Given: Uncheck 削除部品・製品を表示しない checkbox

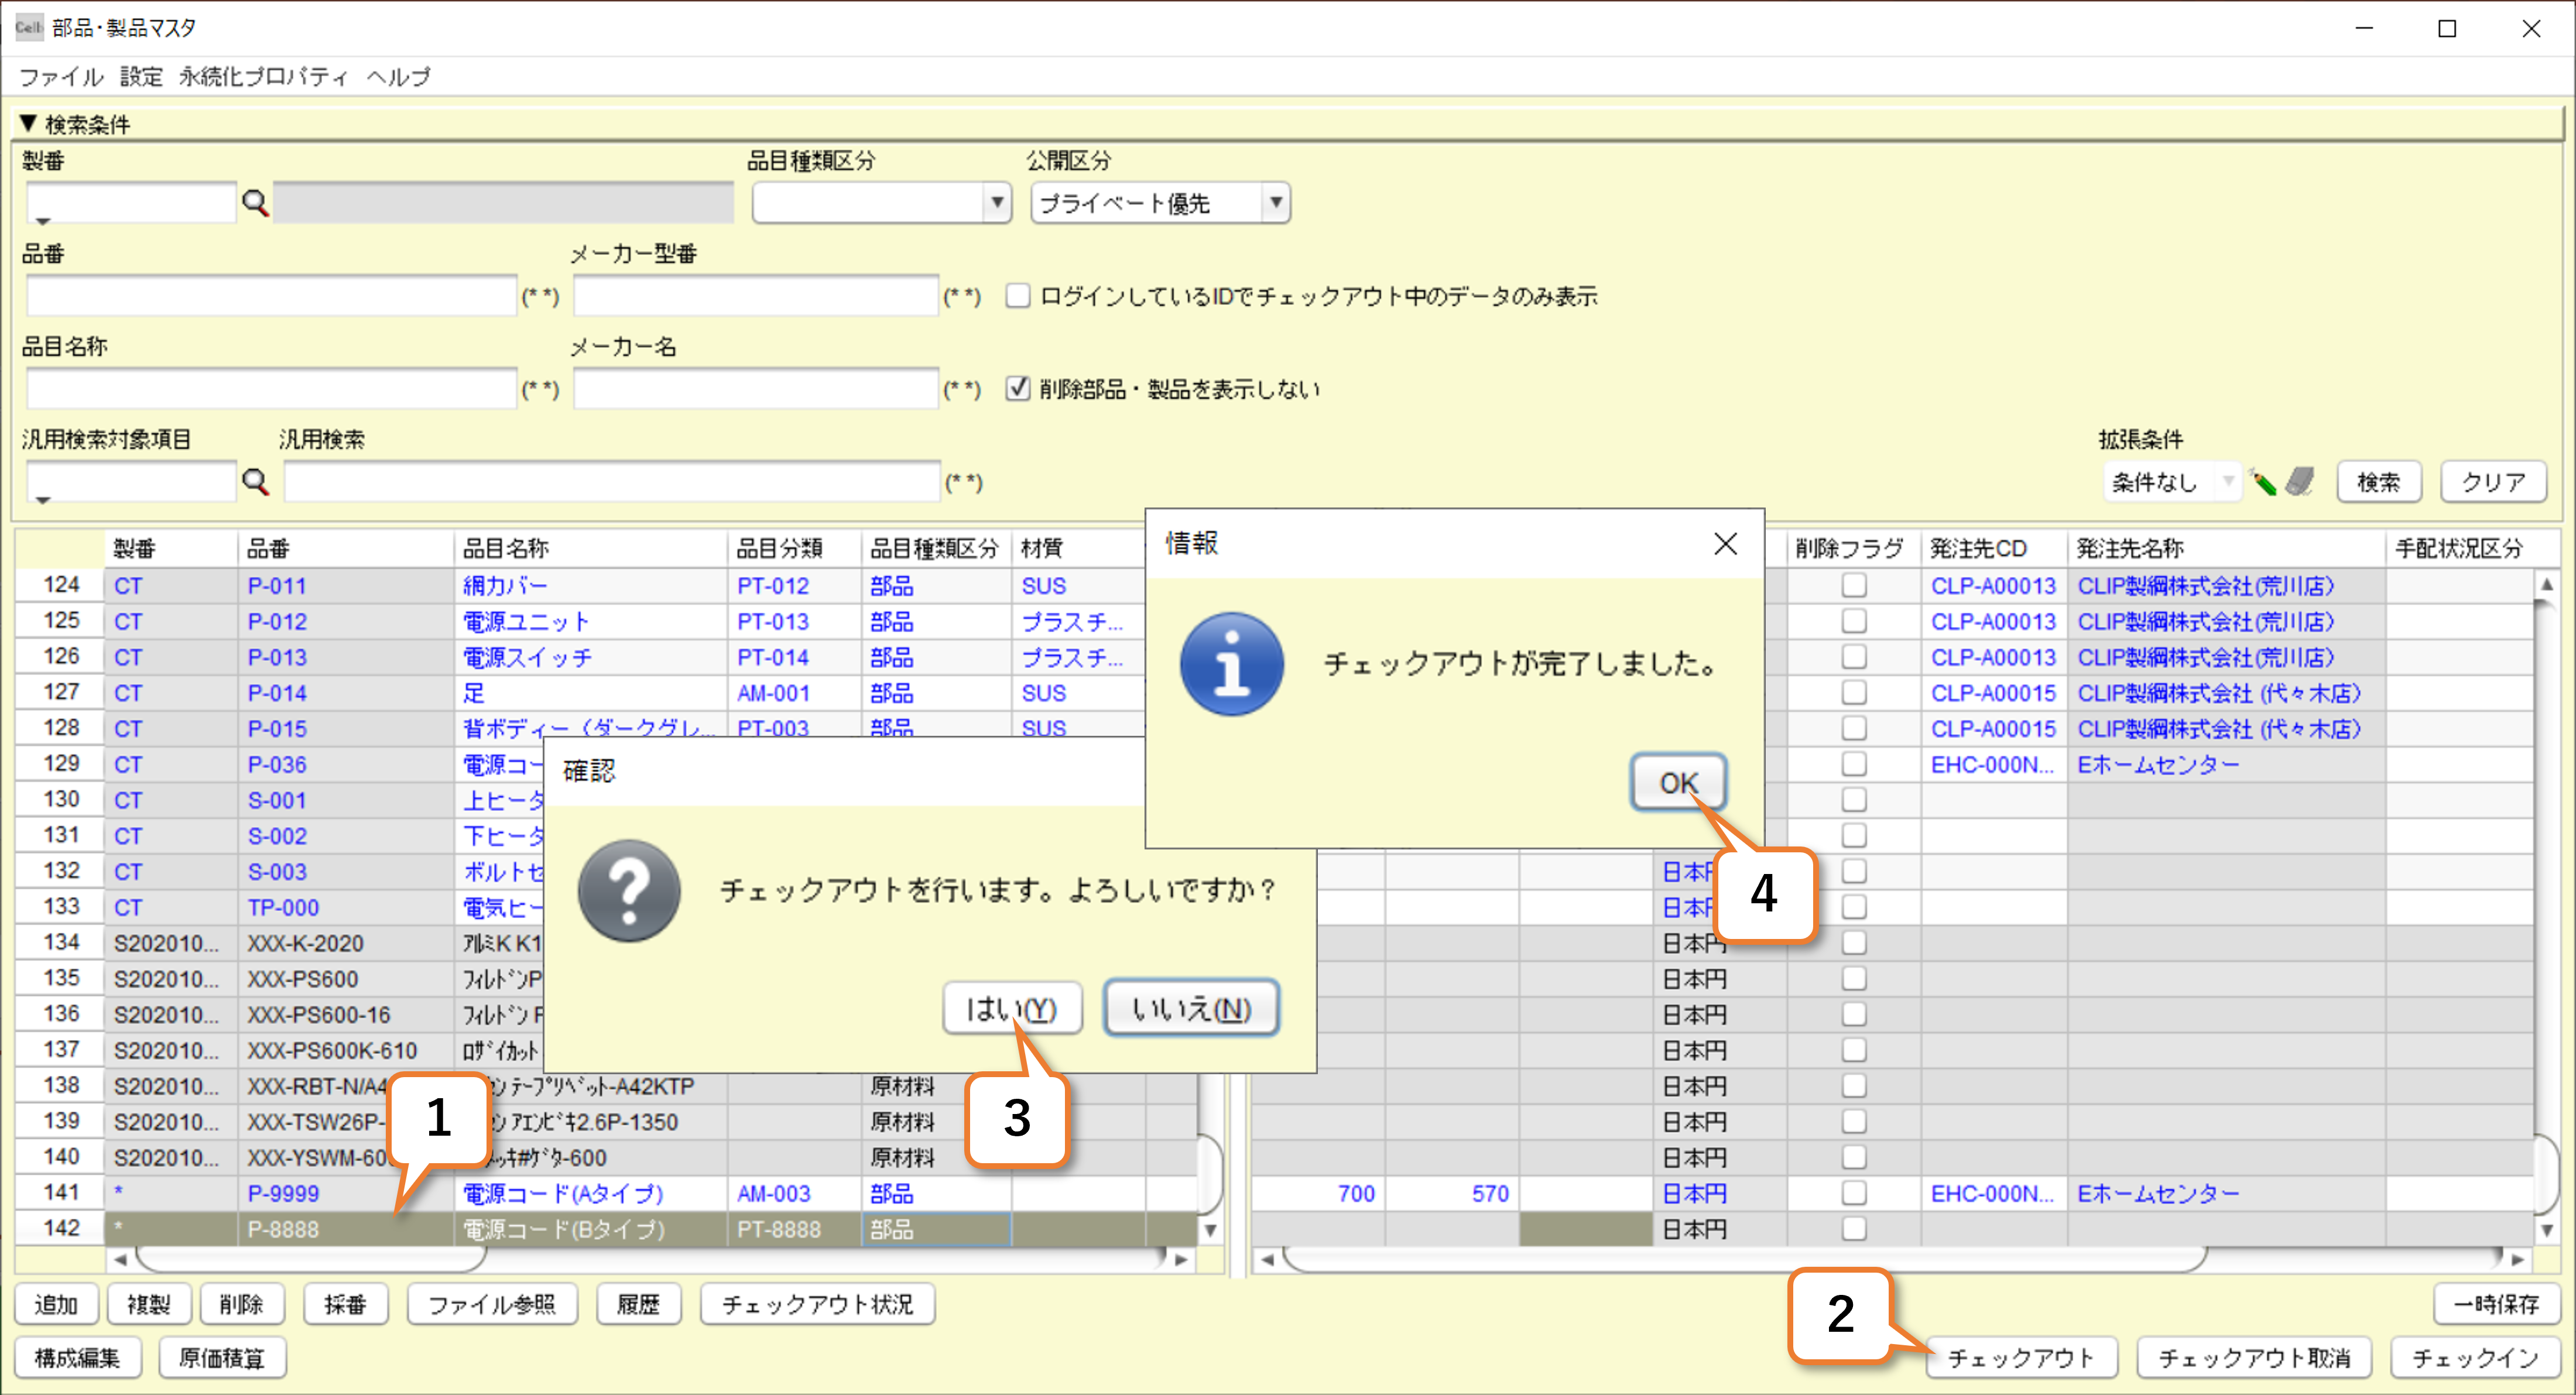Looking at the screenshot, I should [x=1018, y=388].
